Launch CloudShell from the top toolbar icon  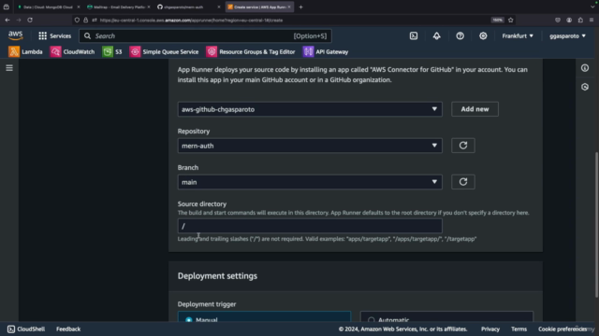[x=414, y=35]
